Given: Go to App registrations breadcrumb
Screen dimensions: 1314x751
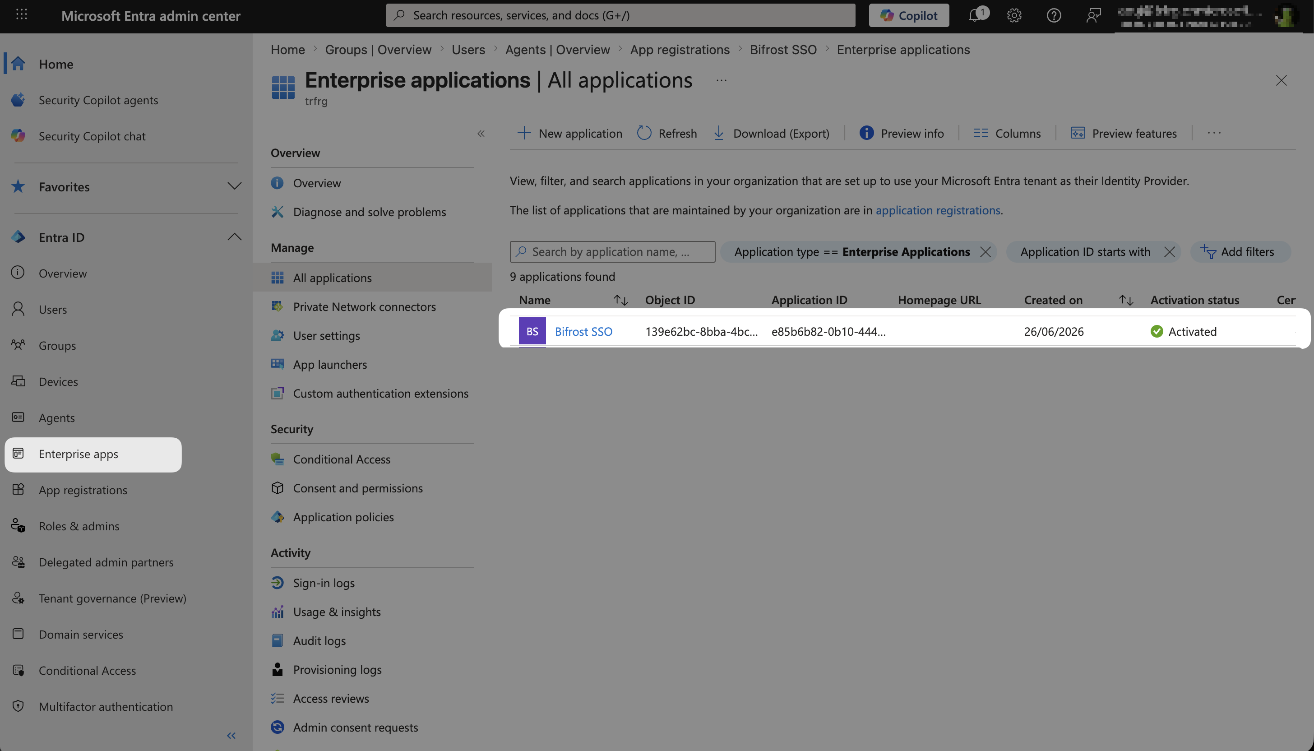Looking at the screenshot, I should 680,50.
